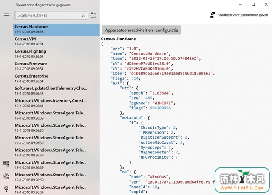
Task: Click the seq value 489
Action: [149, 98]
